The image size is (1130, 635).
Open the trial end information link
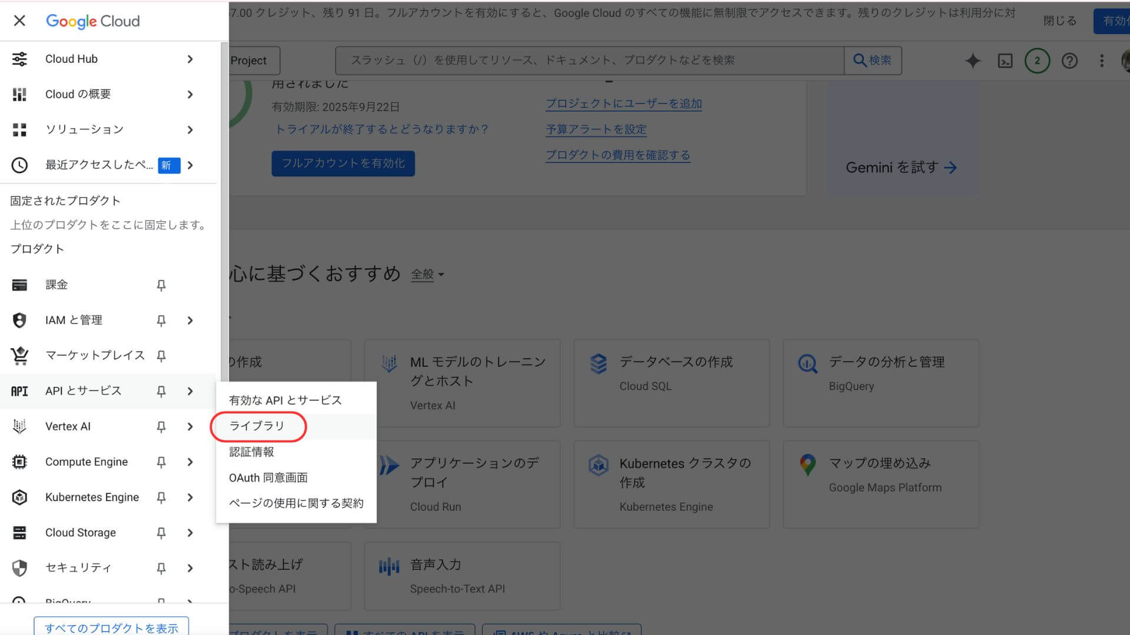tap(382, 129)
